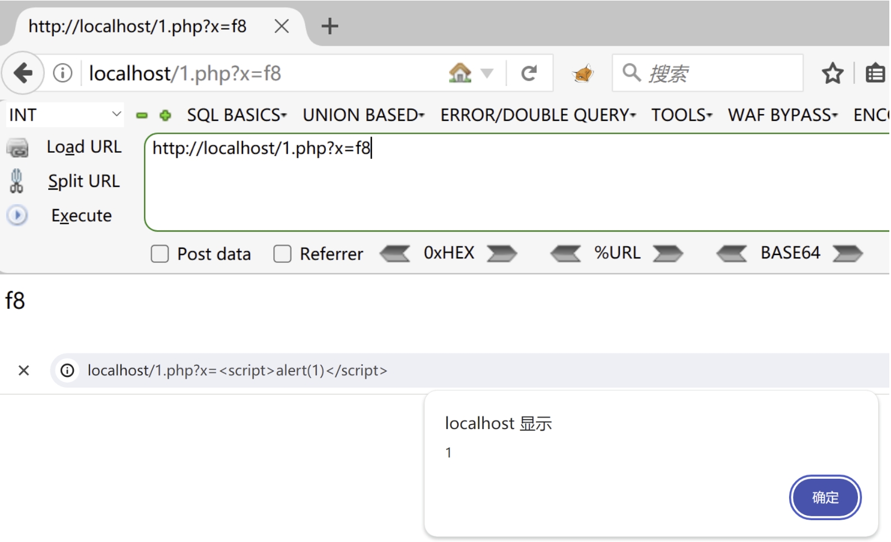Screen dimensions: 891x542
Task: Click the fox extension icon
Action: [582, 73]
